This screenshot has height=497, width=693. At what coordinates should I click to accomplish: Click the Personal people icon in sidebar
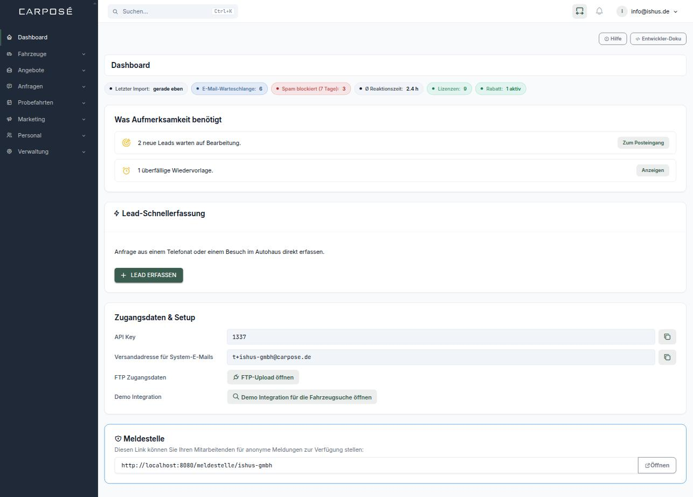coord(9,135)
